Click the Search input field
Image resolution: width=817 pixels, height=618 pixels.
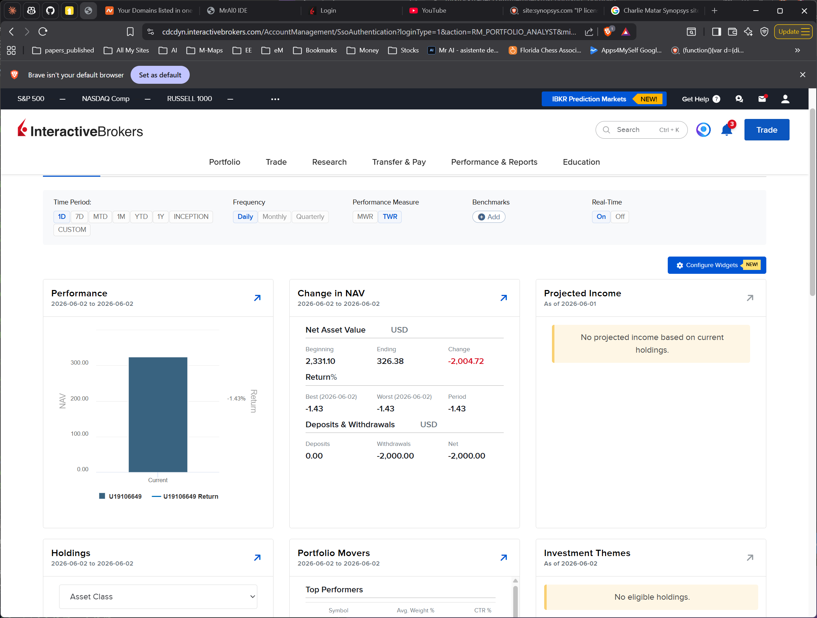642,130
